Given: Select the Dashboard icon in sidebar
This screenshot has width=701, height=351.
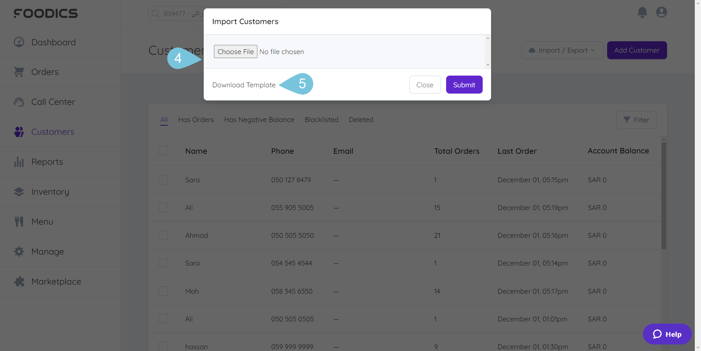Looking at the screenshot, I should point(19,42).
